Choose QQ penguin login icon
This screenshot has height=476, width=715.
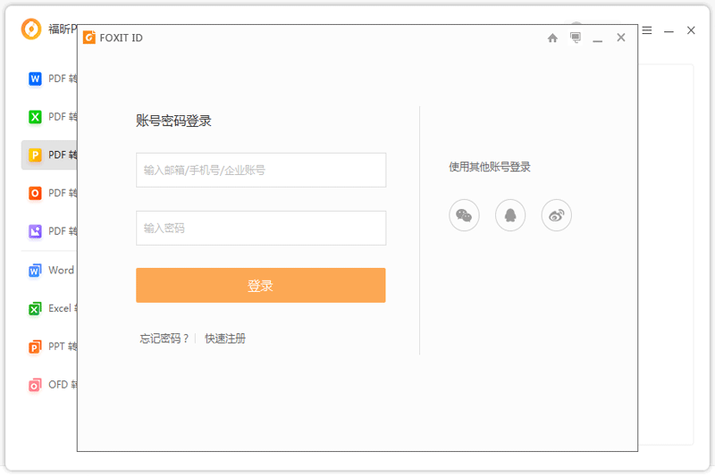[x=510, y=215]
